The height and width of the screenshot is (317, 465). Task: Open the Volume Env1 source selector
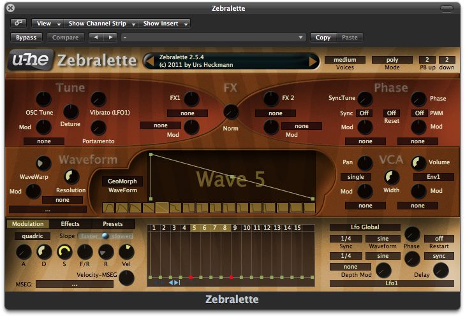pyautogui.click(x=433, y=177)
